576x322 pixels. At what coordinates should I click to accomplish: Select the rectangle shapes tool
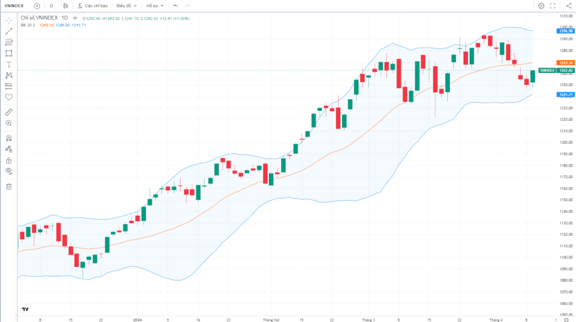9,53
